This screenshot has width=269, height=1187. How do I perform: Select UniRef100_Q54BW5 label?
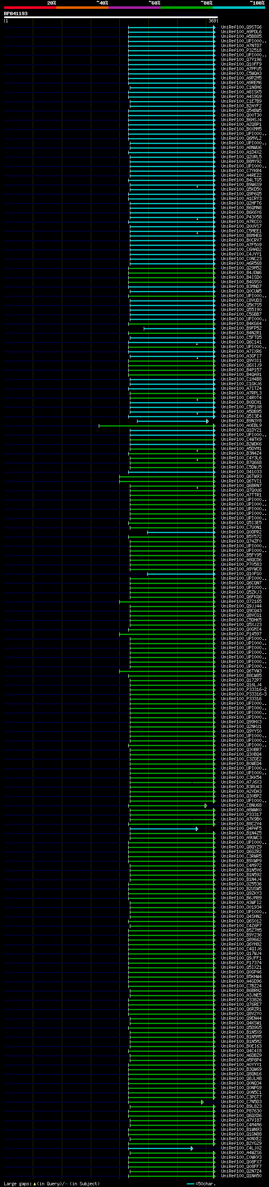(x=241, y=111)
